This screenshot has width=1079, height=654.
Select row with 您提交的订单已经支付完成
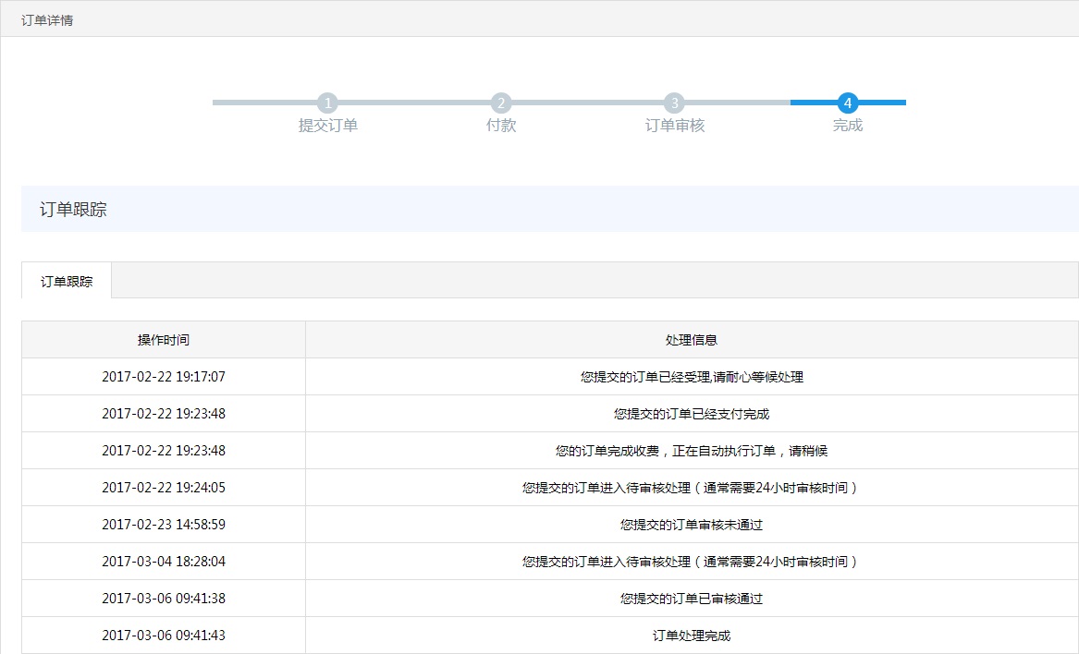(692, 413)
